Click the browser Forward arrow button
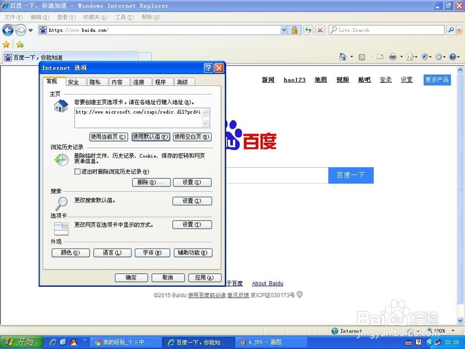This screenshot has width=465, height=349. (x=20, y=30)
